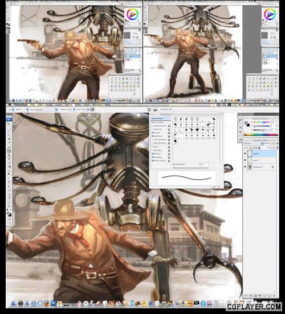Select the Move tool in Photoshop toolbox

pos(9,124)
